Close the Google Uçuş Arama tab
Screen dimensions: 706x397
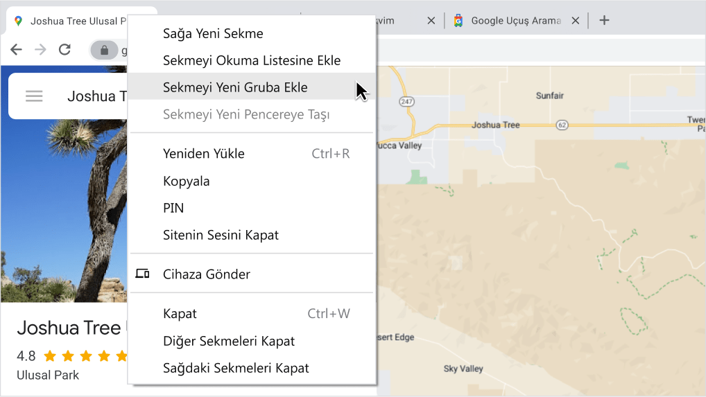pyautogui.click(x=575, y=21)
